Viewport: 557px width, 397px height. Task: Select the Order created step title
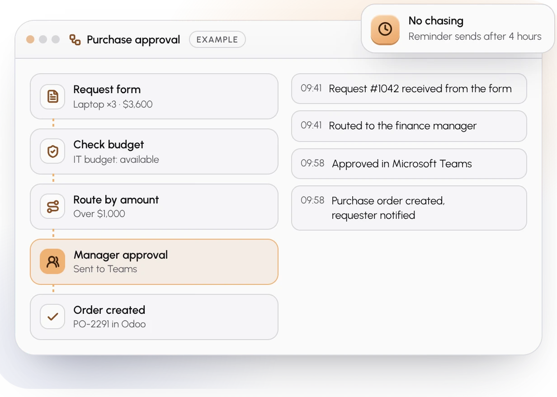[109, 310]
